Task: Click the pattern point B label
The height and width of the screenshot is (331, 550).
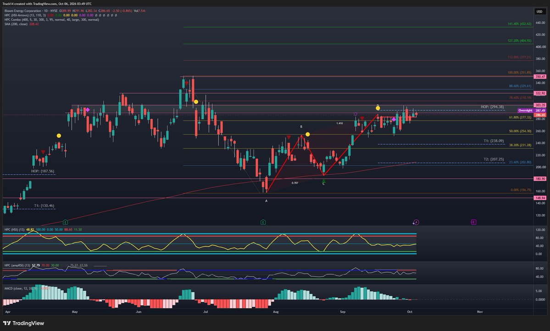Action: pos(301,127)
